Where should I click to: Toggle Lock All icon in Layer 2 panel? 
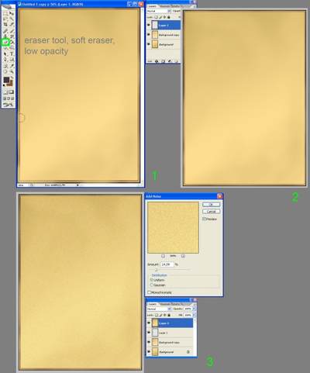point(169,315)
